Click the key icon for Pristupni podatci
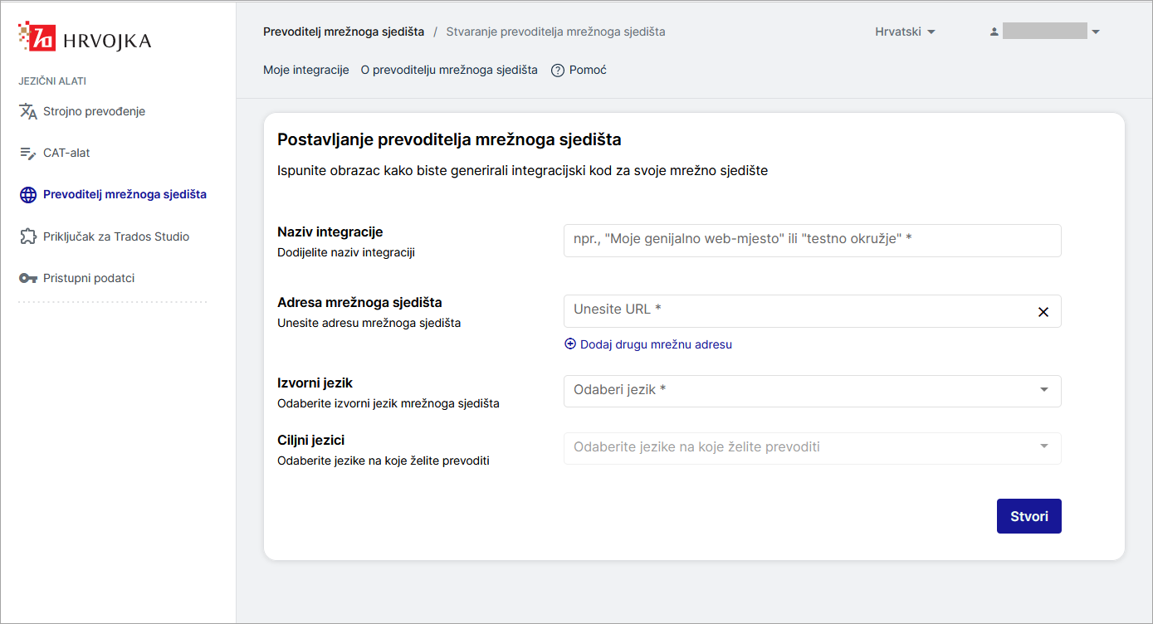Image resolution: width=1153 pixels, height=624 pixels. click(x=28, y=279)
